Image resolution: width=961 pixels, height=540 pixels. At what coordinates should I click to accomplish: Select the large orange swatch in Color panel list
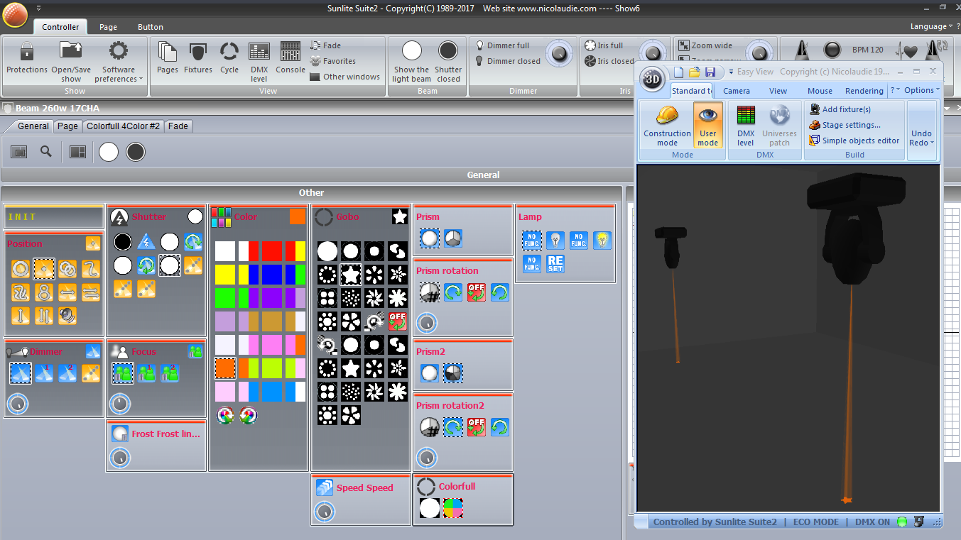pos(225,368)
